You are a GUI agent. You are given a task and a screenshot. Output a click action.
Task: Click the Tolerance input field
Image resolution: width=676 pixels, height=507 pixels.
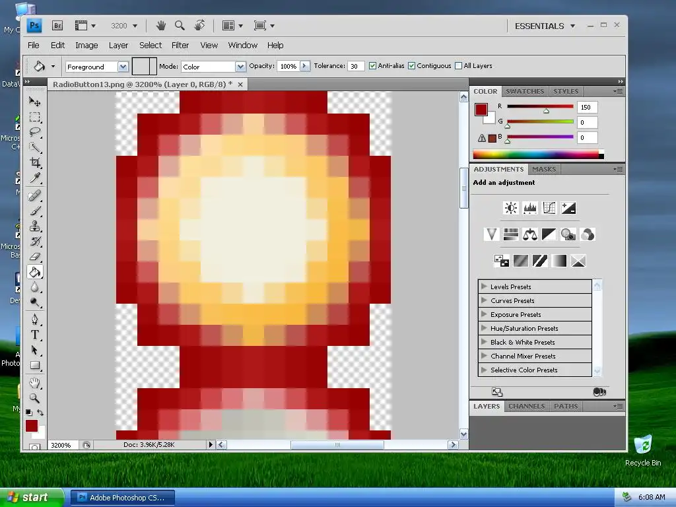tap(356, 66)
